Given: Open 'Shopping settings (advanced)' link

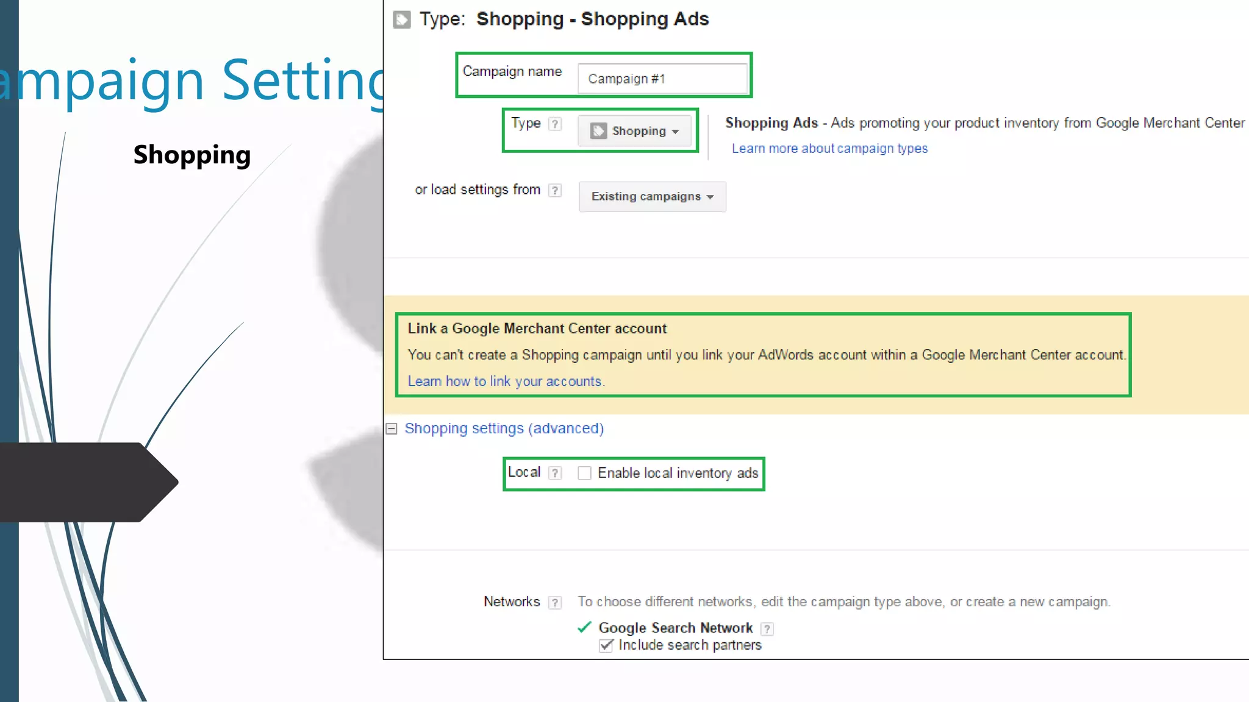Looking at the screenshot, I should point(504,428).
